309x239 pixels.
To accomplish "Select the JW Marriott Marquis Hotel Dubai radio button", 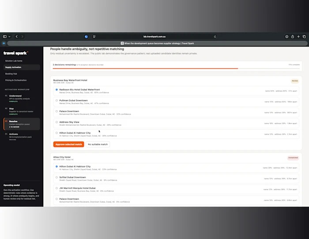I will coord(57,188).
